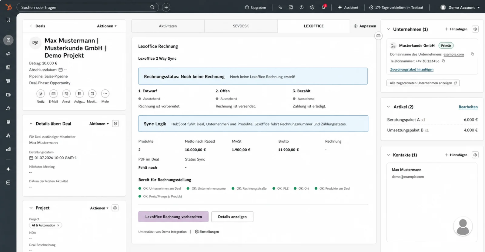Switch to the SEVDESK tab

(241, 26)
